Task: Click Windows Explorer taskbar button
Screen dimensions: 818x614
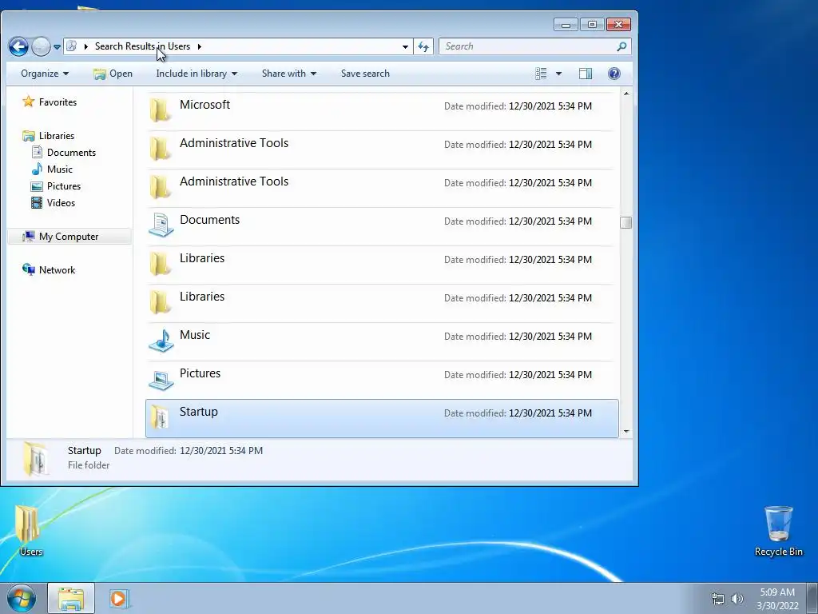Action: [71, 598]
